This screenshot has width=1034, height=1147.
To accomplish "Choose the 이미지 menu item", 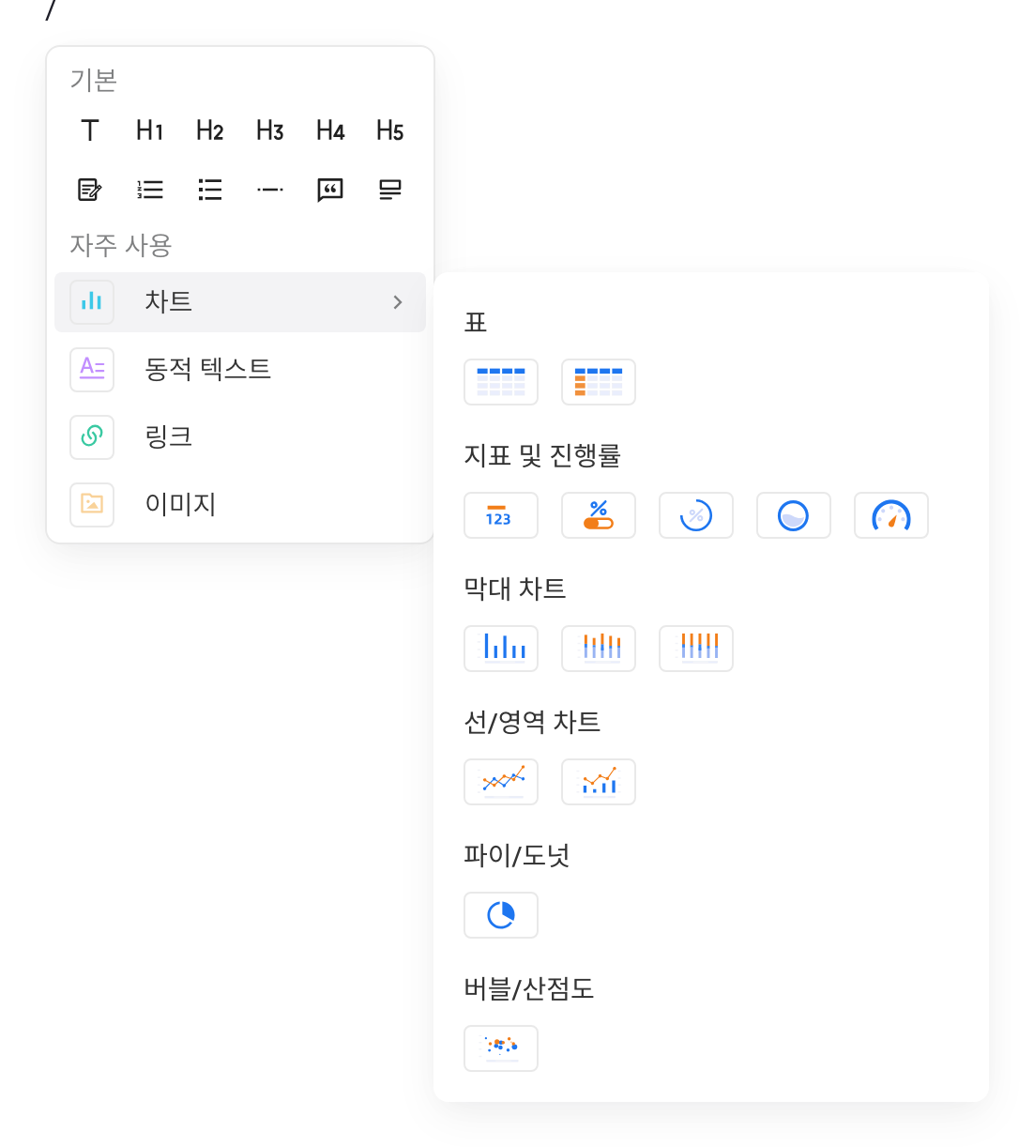I will [x=240, y=505].
